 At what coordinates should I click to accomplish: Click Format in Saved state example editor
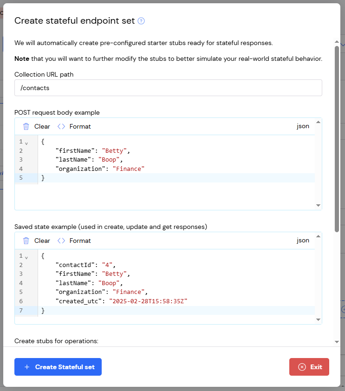pos(80,241)
